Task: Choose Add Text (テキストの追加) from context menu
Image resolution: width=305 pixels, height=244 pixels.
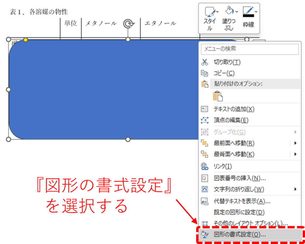Action: click(x=234, y=109)
